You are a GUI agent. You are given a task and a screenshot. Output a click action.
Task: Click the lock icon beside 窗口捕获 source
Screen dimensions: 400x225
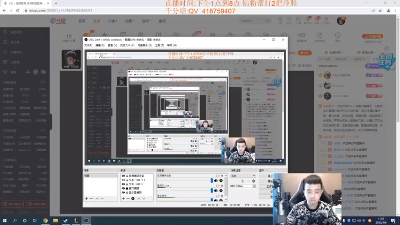point(127,188)
